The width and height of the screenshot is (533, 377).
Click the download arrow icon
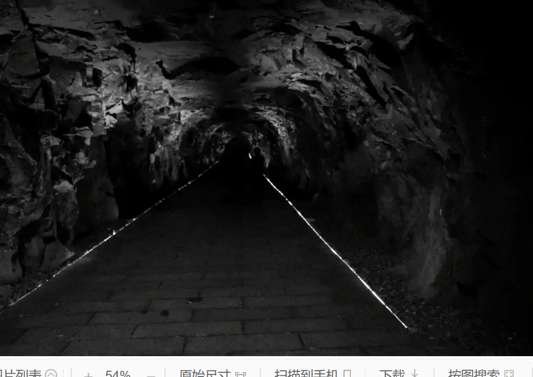[415, 374]
